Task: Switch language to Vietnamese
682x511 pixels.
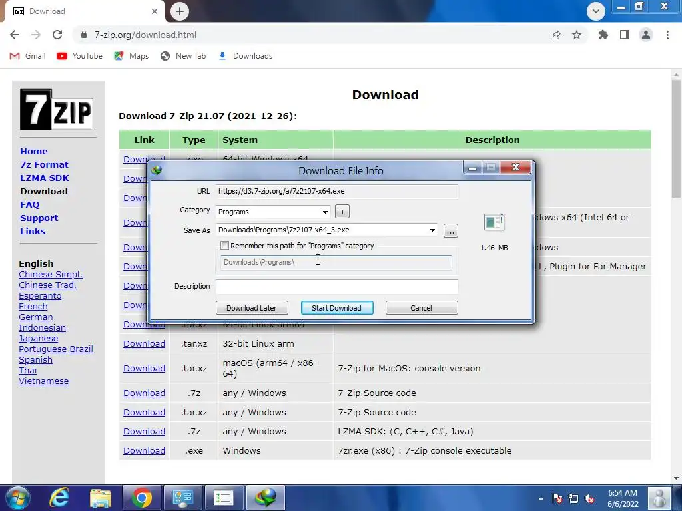Action: pyautogui.click(x=43, y=381)
